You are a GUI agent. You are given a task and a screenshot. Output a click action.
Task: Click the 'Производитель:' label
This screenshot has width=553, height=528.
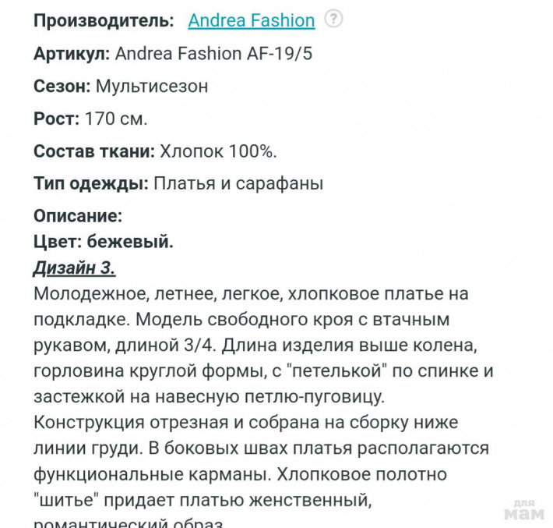(x=104, y=20)
